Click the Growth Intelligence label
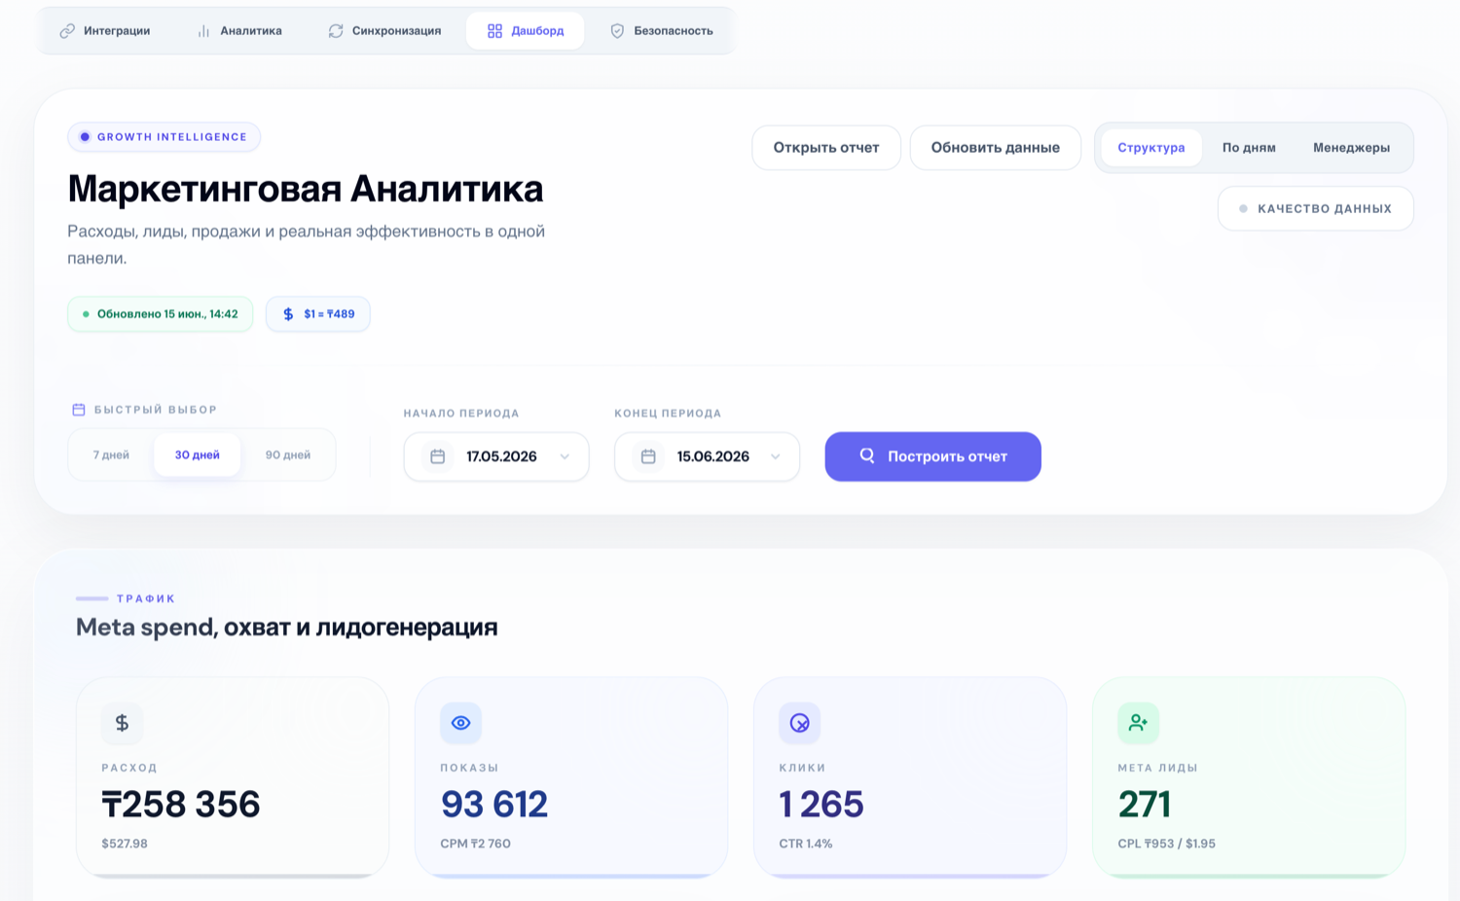The image size is (1460, 901). pos(172,137)
